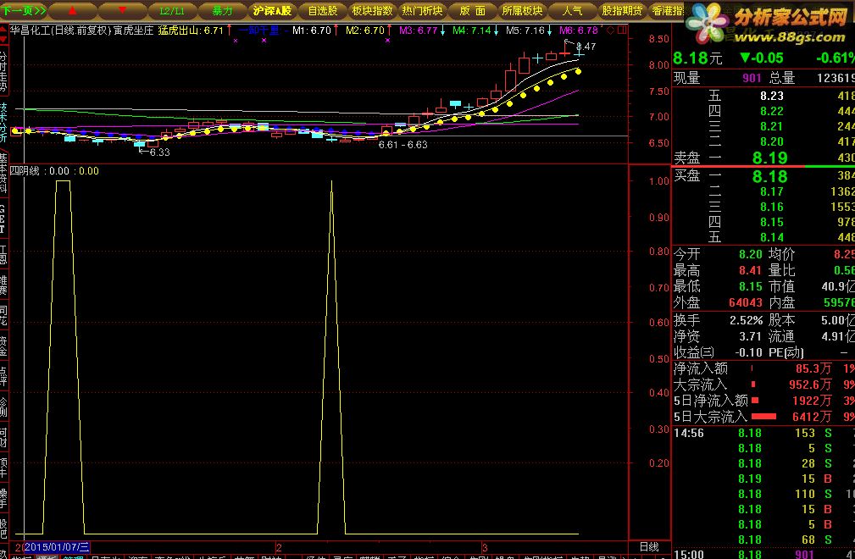The height and width of the screenshot is (559, 855).
Task: Click the M3: 6.77 moving average label
Action: point(419,30)
